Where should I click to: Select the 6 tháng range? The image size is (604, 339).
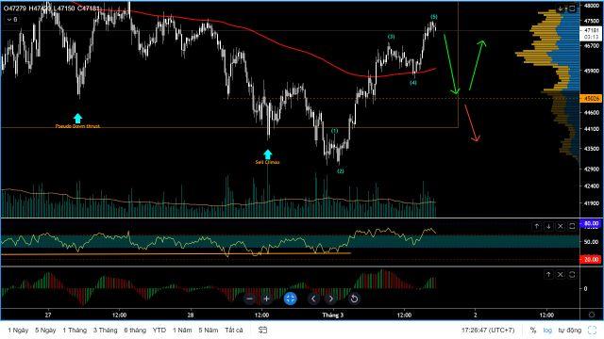[x=135, y=330]
